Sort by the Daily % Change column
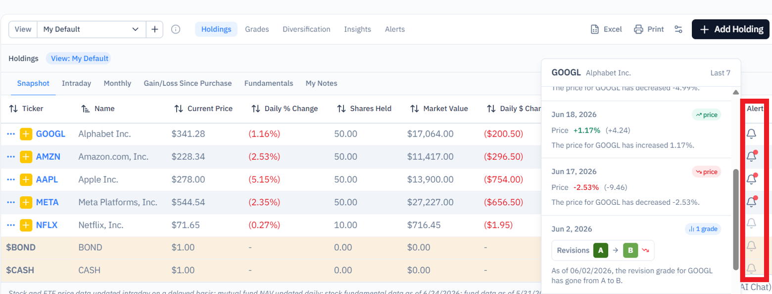The width and height of the screenshot is (772, 294). pos(285,109)
